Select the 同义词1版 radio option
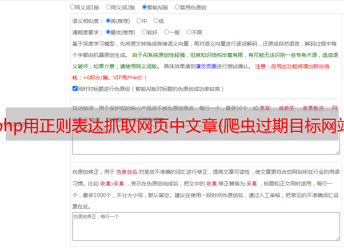This screenshot has height=248, width=344. (x=73, y=7)
